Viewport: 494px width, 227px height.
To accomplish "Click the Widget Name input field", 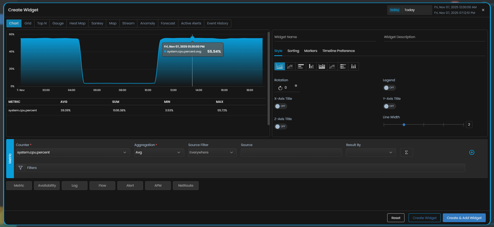I will (x=325, y=37).
